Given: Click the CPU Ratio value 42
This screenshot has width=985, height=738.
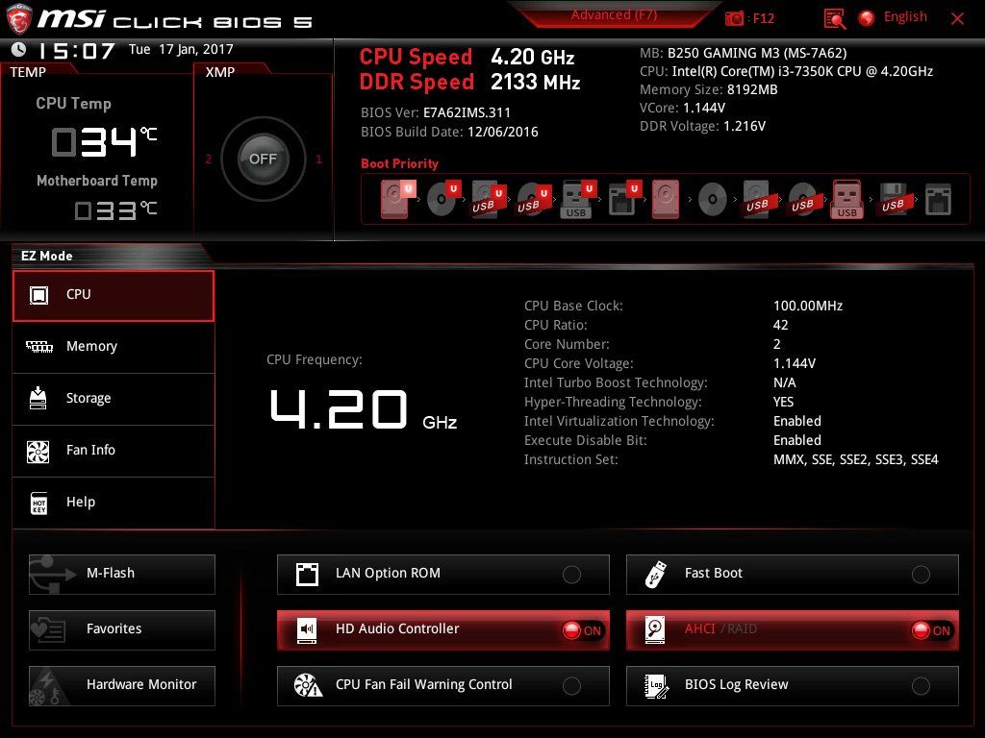Looking at the screenshot, I should [x=781, y=325].
